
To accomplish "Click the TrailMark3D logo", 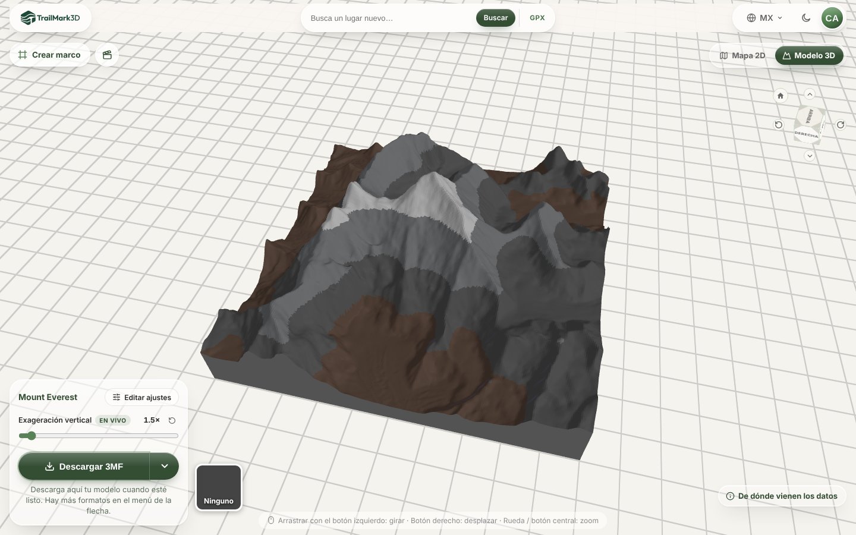I will 51,18.
